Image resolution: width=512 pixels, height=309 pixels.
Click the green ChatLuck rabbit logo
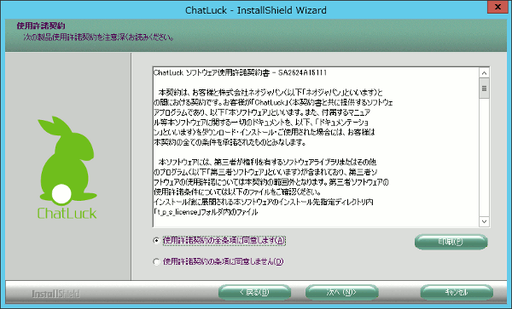(67, 168)
